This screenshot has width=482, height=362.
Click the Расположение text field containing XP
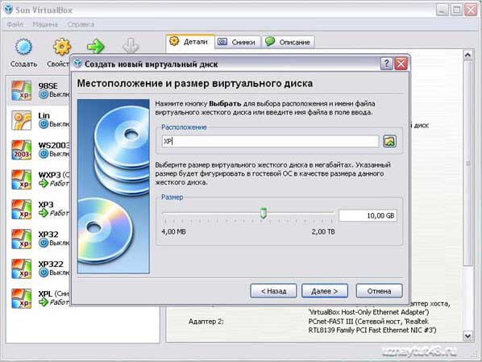(271, 141)
